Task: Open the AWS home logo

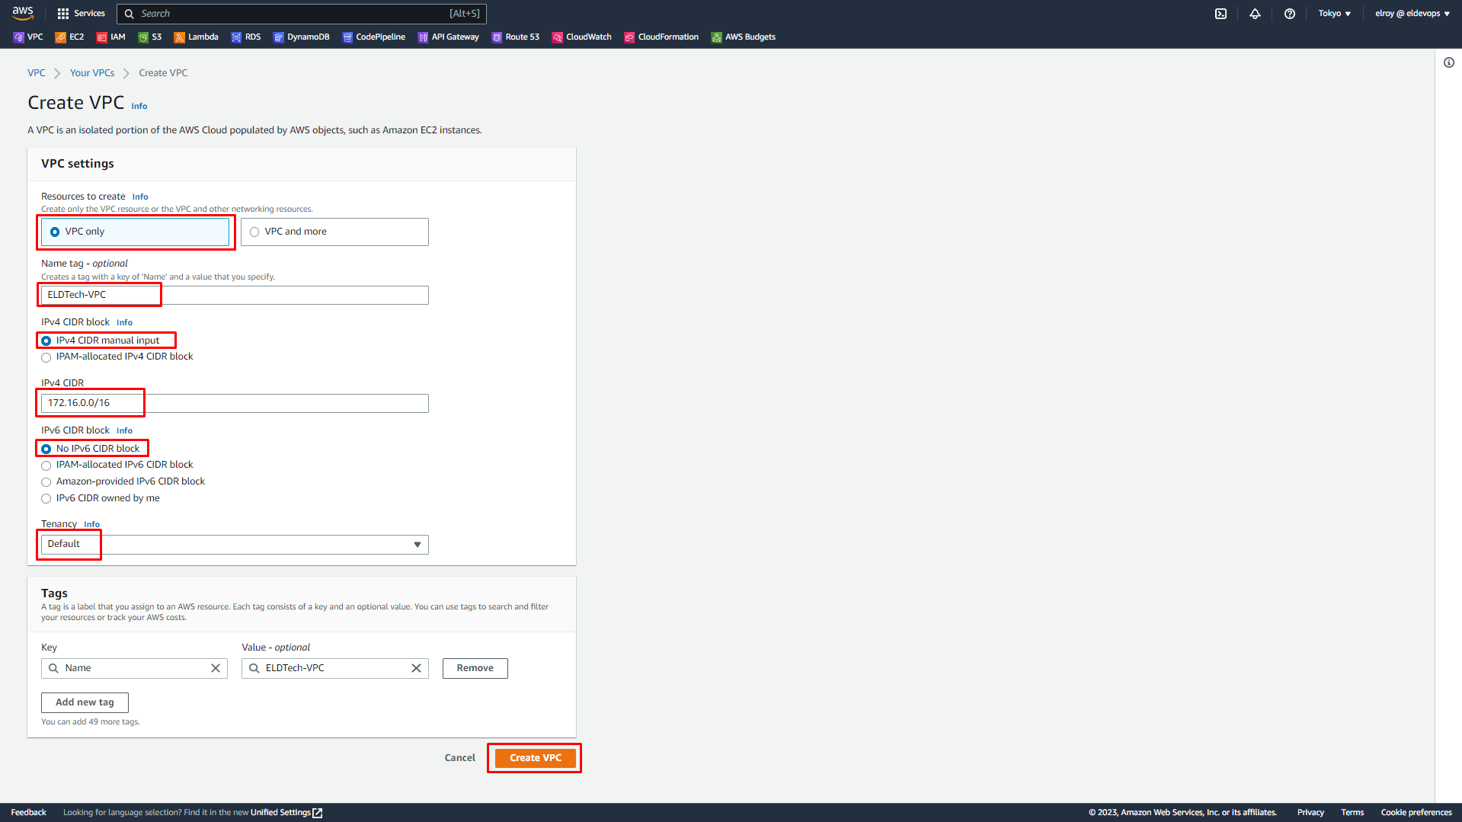Action: (23, 13)
